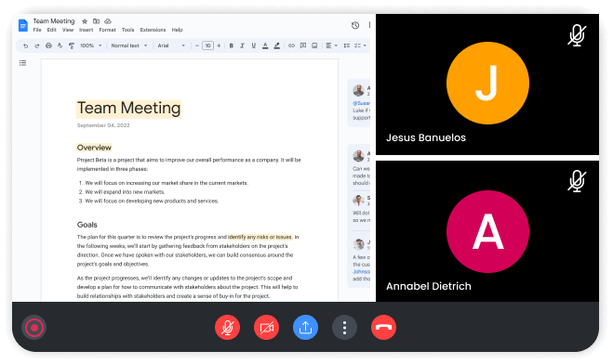Open the Normal text style dropdown
The image size is (613, 364).
pos(129,45)
